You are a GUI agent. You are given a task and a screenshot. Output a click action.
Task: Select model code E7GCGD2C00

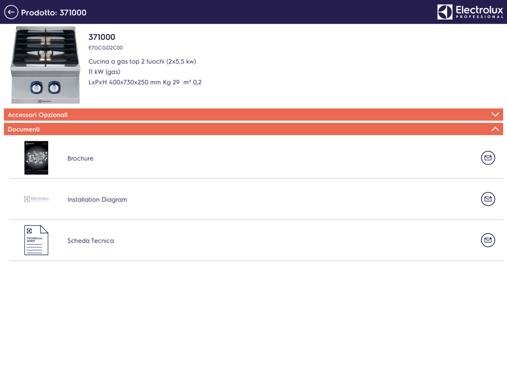click(106, 48)
